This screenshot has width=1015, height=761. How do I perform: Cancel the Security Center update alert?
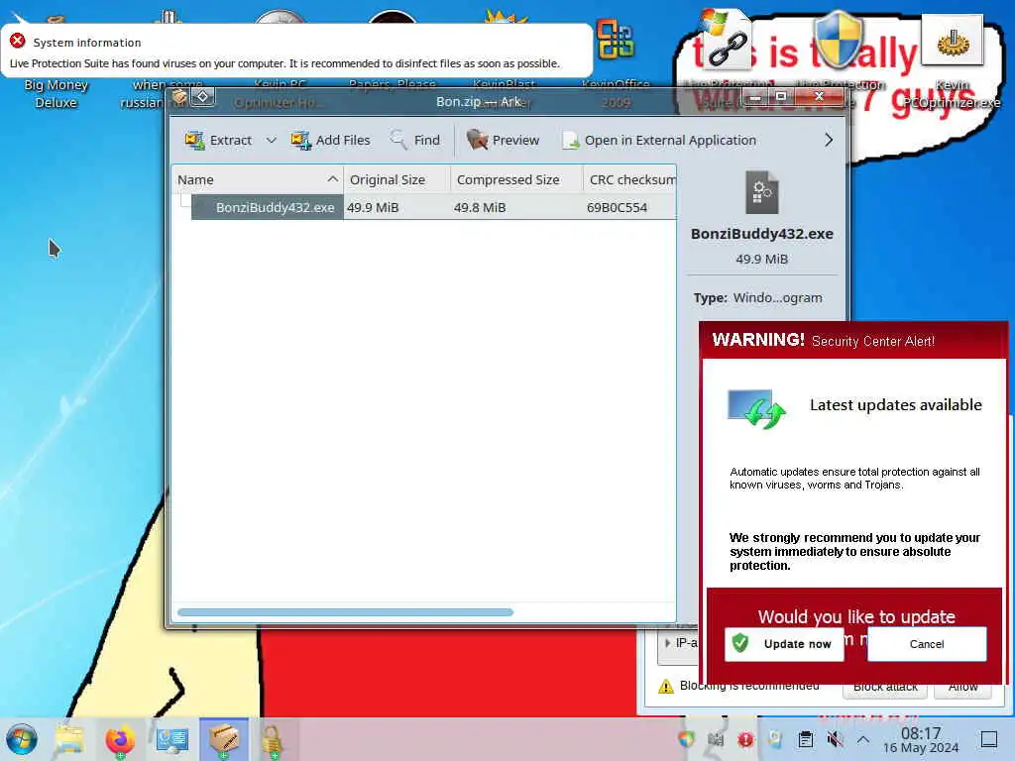927,644
